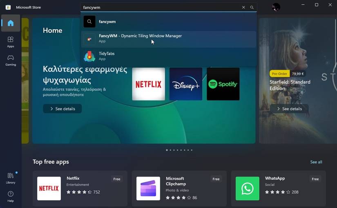
Task: Click the Netflix card title text
Action: point(73,178)
